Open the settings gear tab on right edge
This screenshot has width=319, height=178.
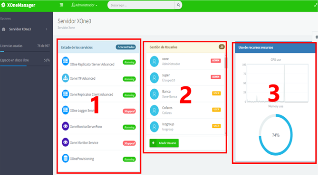coord(316,37)
